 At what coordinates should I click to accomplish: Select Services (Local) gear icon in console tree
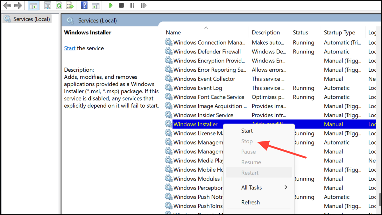(x=7, y=19)
